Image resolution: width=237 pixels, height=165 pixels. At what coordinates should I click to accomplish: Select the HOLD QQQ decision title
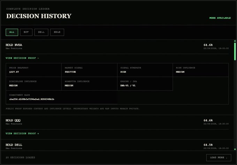click(13, 120)
